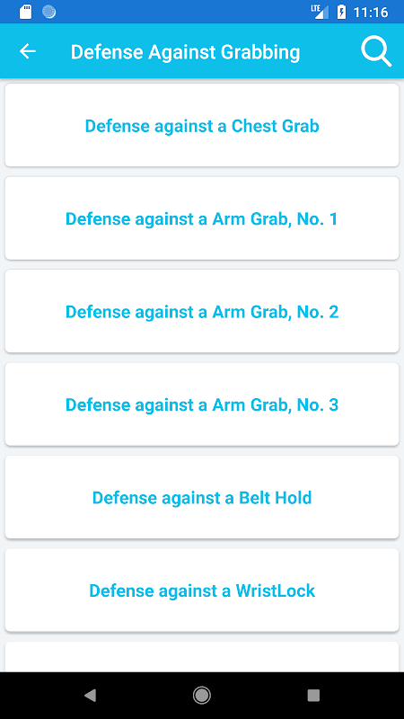
Task: Tap the SD card status icon
Action: click(26, 12)
